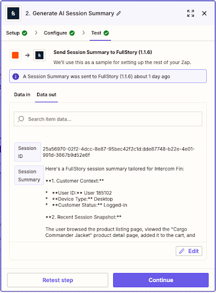The image size is (216, 293).
Task: Click the search magnifier icon
Action: [x=21, y=119]
